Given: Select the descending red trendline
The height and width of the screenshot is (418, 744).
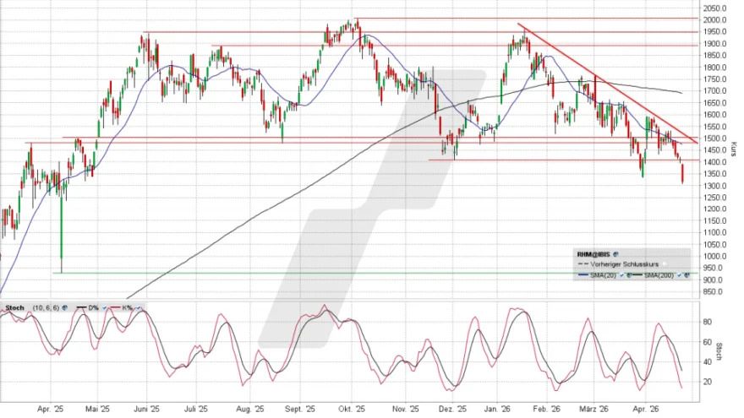Looking at the screenshot, I should 609,85.
